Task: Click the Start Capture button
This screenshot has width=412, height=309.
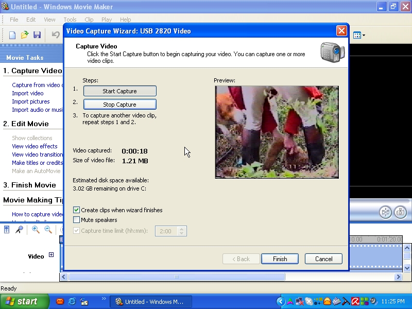Action: [119, 91]
